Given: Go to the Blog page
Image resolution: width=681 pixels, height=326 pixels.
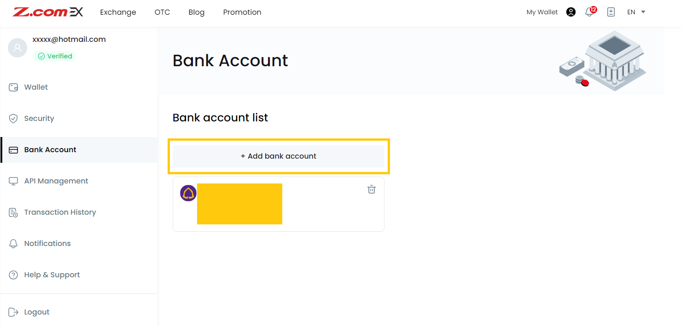Looking at the screenshot, I should tap(196, 12).
